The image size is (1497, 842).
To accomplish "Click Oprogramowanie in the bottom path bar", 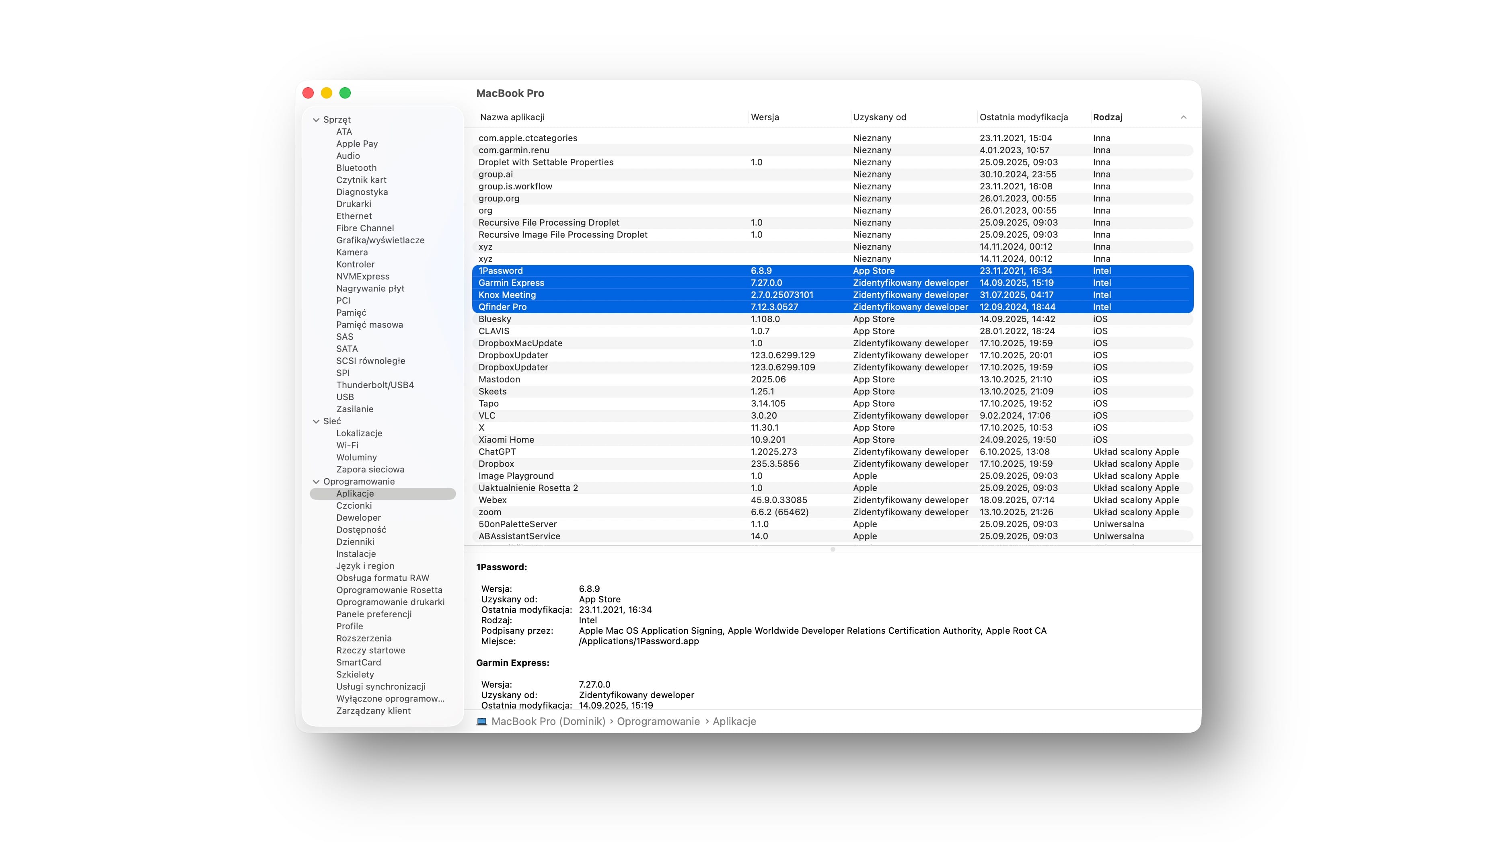I will click(658, 721).
